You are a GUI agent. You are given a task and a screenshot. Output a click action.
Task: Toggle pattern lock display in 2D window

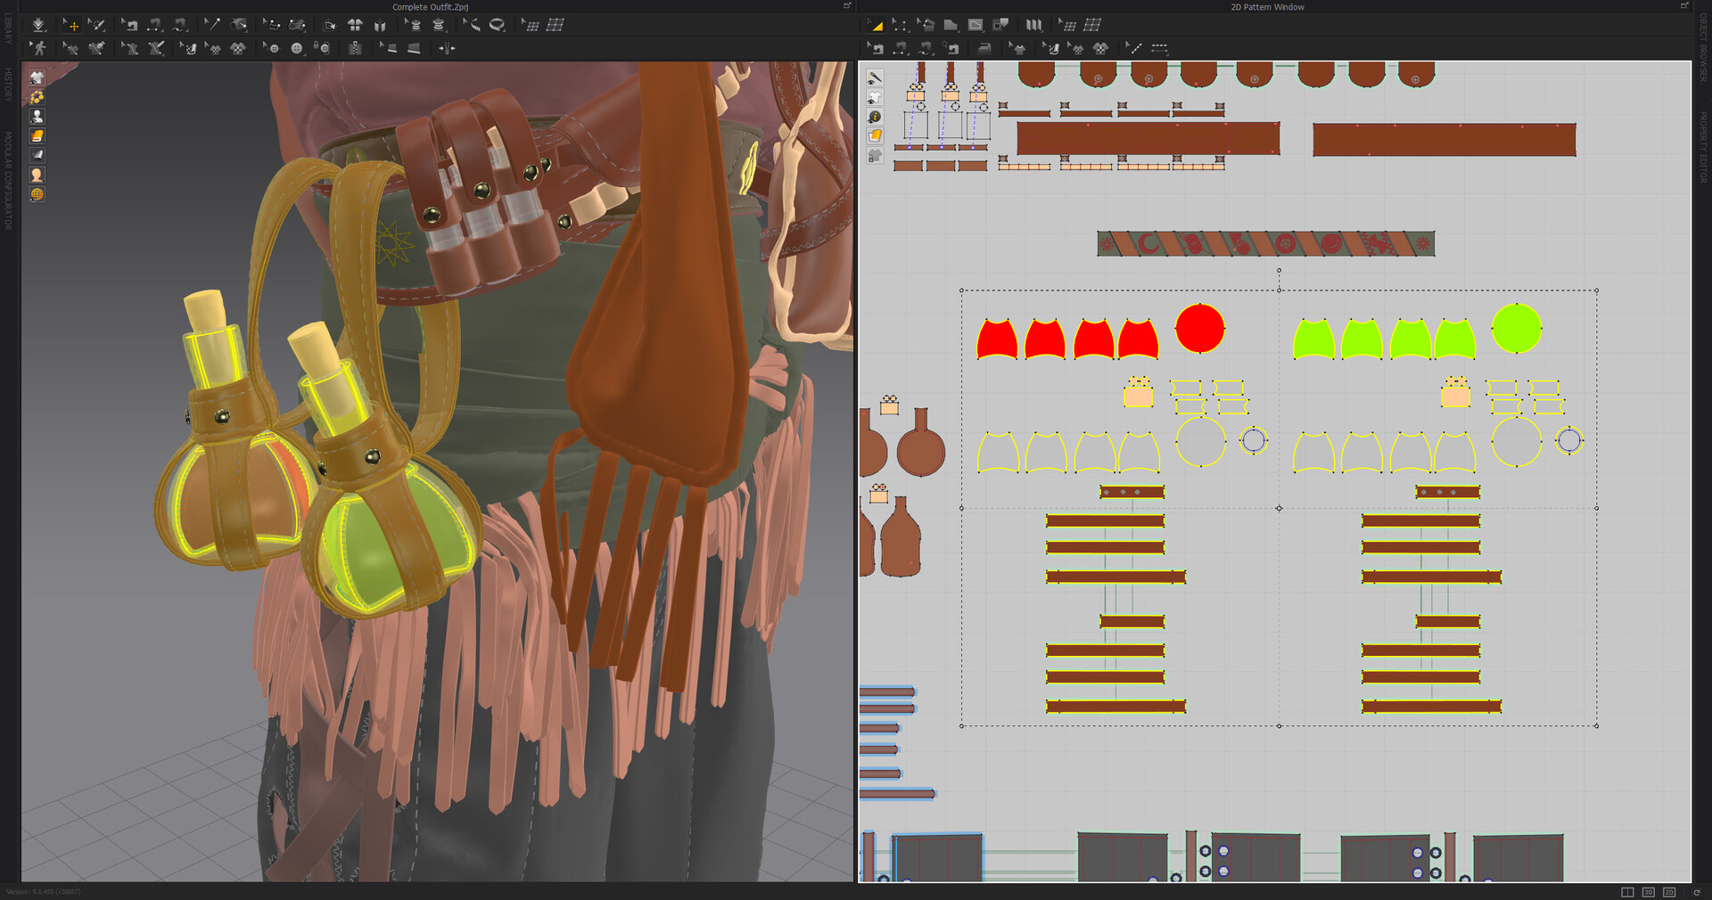pos(875,156)
